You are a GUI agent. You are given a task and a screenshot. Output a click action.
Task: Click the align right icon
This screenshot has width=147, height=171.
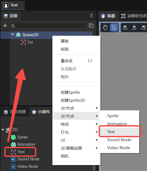[143, 27]
